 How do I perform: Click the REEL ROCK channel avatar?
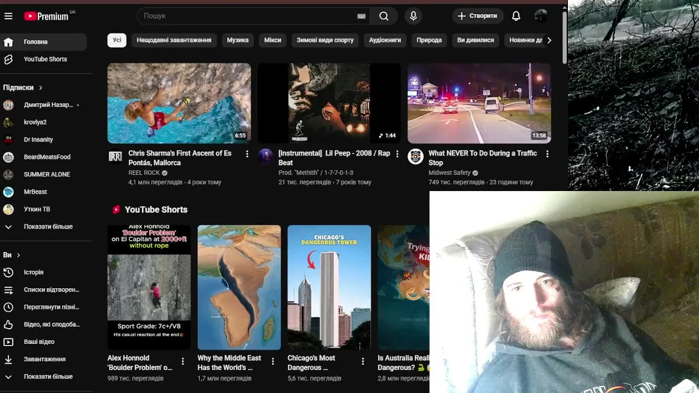pos(115,157)
